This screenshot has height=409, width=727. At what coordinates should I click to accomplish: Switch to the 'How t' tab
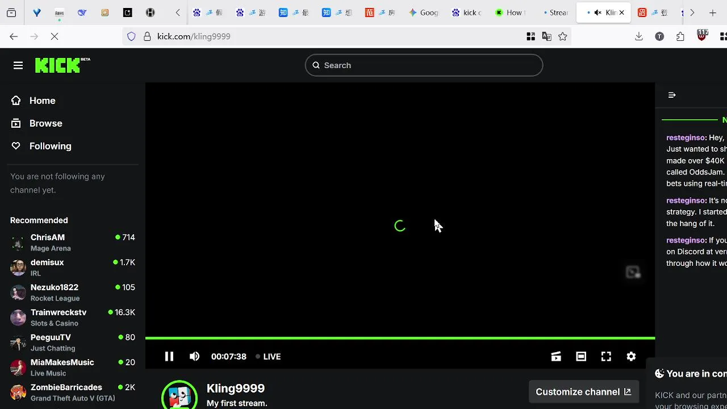coord(510,12)
